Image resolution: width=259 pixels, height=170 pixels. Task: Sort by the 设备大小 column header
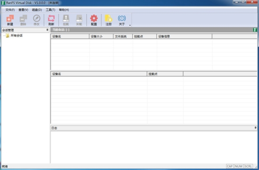[x=101, y=37]
